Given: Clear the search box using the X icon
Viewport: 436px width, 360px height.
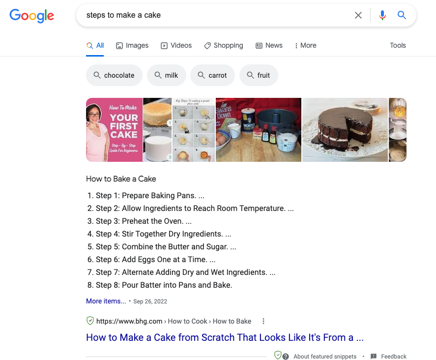Looking at the screenshot, I should [358, 15].
